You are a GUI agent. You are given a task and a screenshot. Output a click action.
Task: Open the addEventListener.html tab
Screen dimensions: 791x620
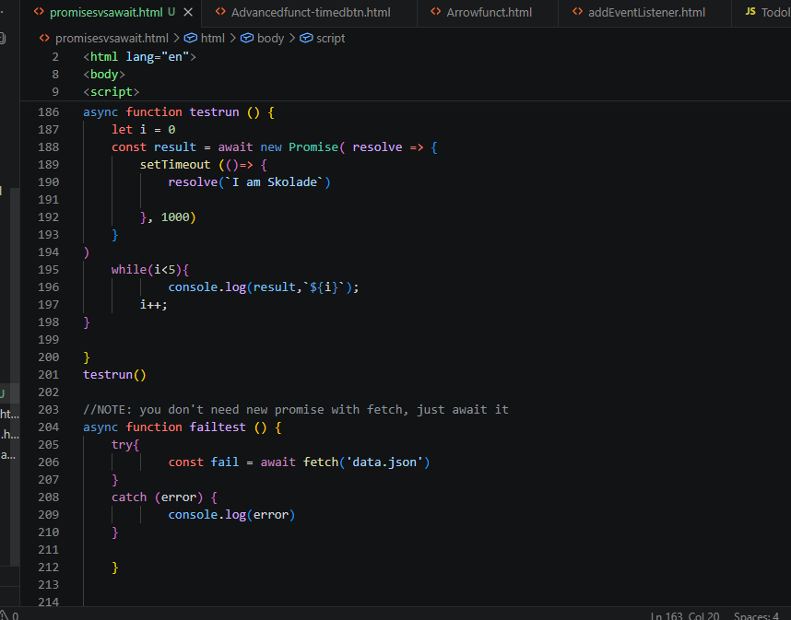pyautogui.click(x=646, y=13)
